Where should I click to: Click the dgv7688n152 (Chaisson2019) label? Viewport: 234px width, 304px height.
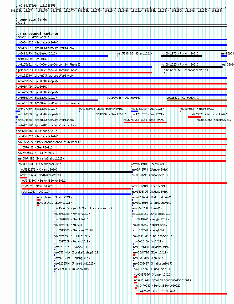pos(36,131)
